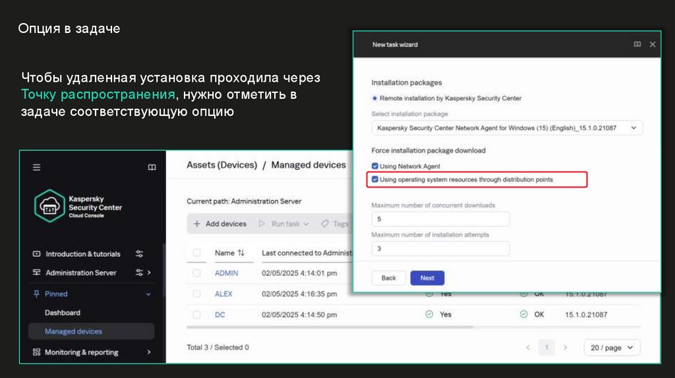Open the ALEX device link

(x=223, y=294)
